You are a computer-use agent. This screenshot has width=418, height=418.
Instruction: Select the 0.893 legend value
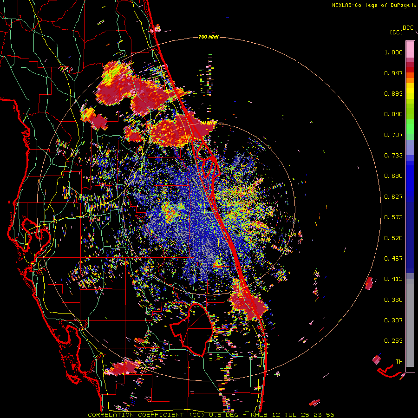393,93
